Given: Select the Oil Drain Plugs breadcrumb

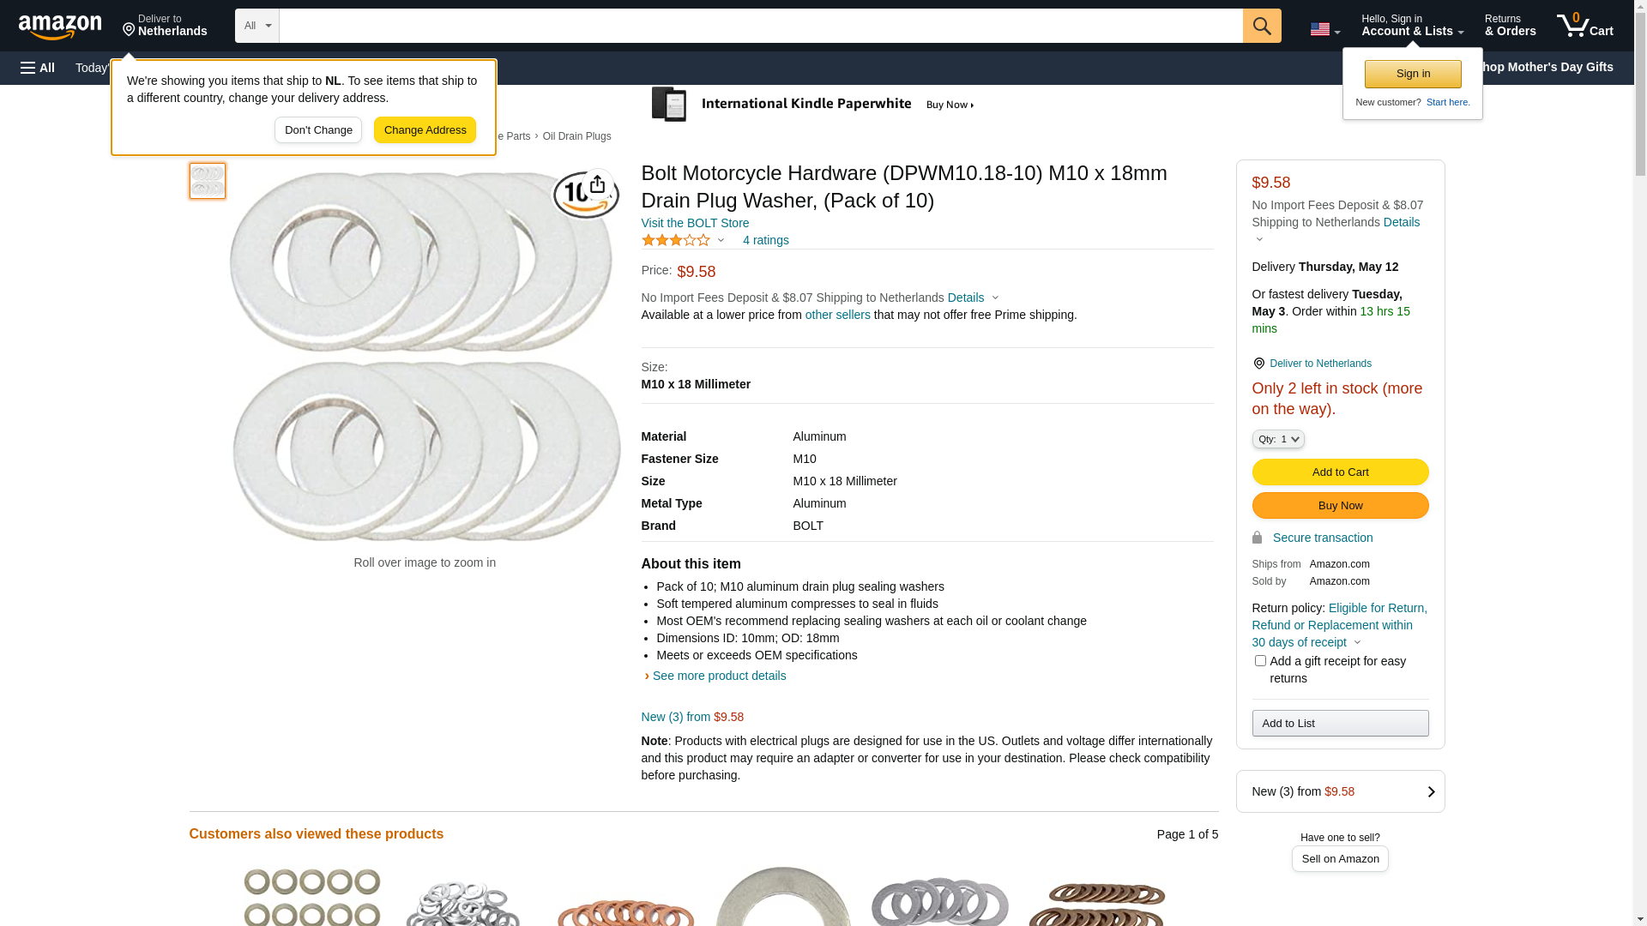Looking at the screenshot, I should [576, 136].
